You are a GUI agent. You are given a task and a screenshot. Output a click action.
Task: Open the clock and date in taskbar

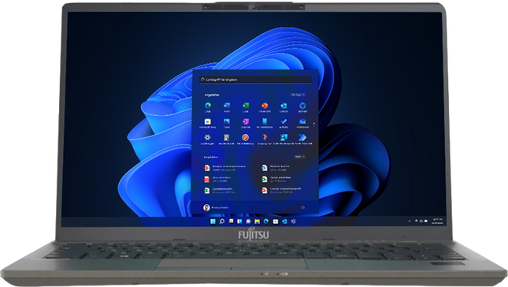437,222
